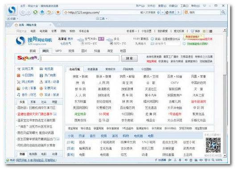Viewport: 235px width, 169px height.
Task: Close the 主页-网址大全 tab with its x
Action: (x=50, y=25)
